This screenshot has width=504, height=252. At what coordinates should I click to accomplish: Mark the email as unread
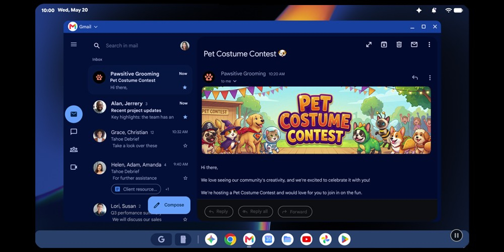tap(414, 45)
